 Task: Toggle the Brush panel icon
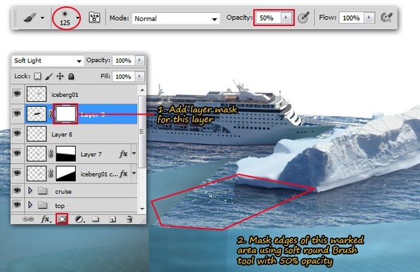(94, 18)
